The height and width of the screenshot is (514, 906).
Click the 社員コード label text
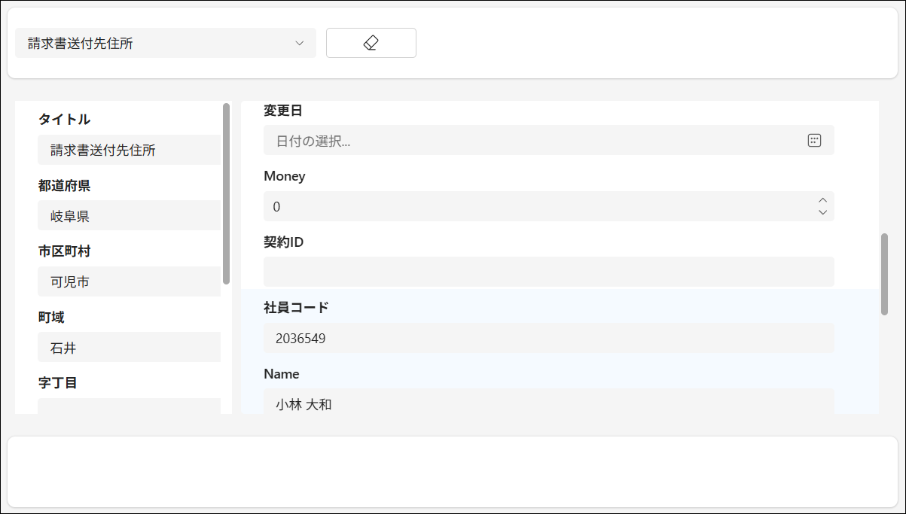pos(296,308)
